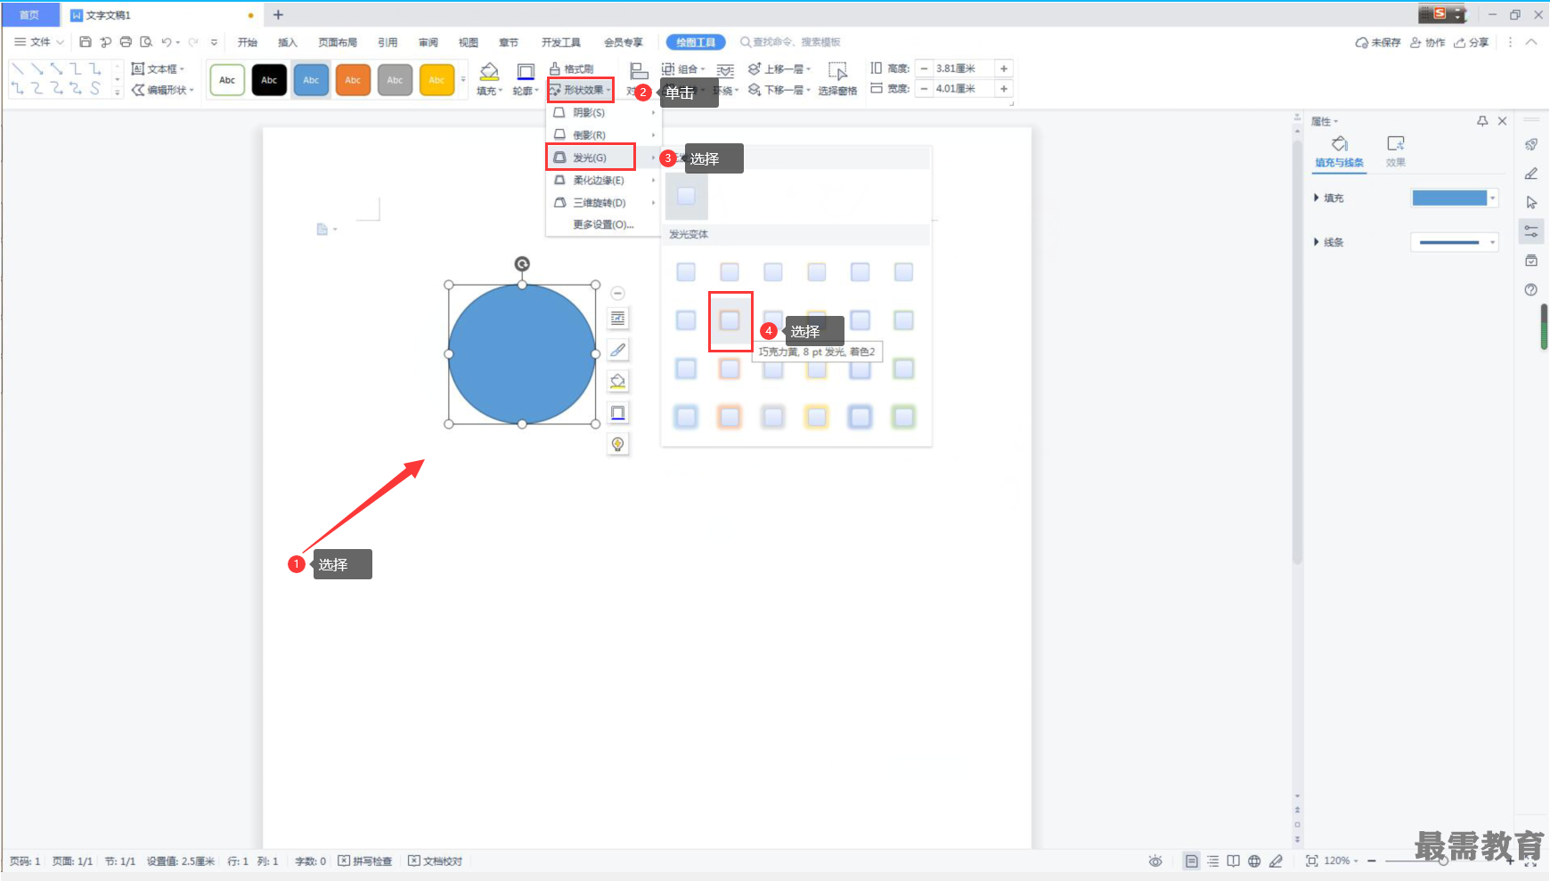
Task: Select Glow (发光) menu item
Action: (x=603, y=158)
